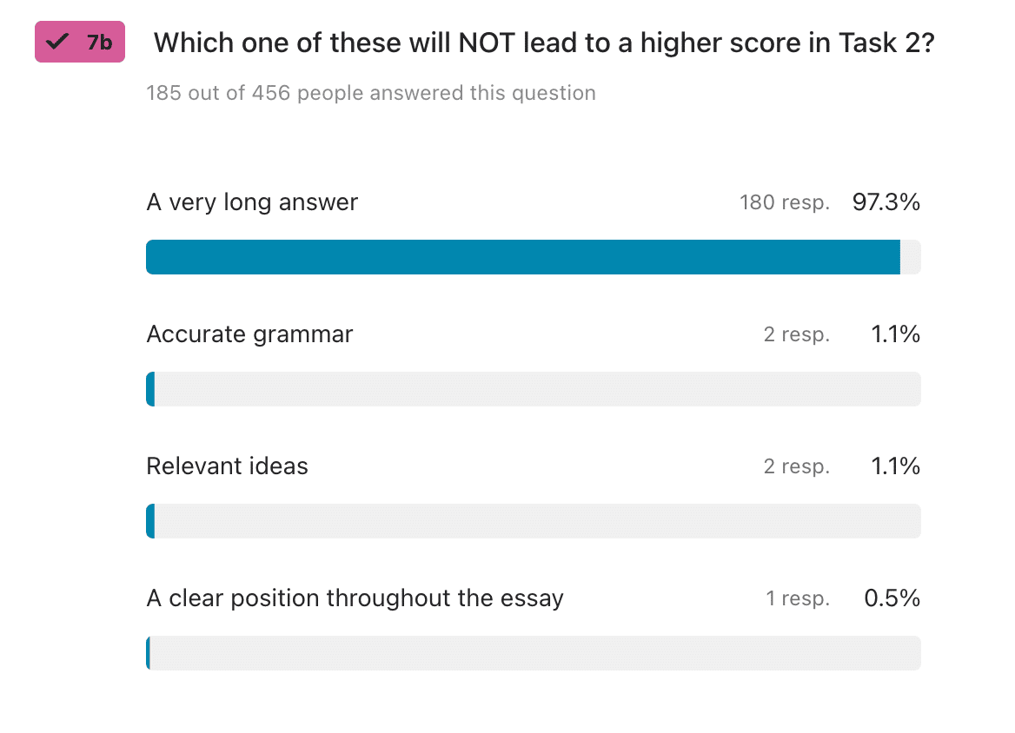The width and height of the screenshot is (1015, 733).
Task: Click the 97.3% percentage value
Action: pyautogui.click(x=886, y=202)
